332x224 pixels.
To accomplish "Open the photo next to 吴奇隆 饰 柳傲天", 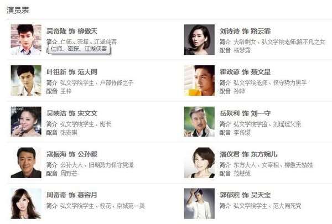I will pos(26,40).
